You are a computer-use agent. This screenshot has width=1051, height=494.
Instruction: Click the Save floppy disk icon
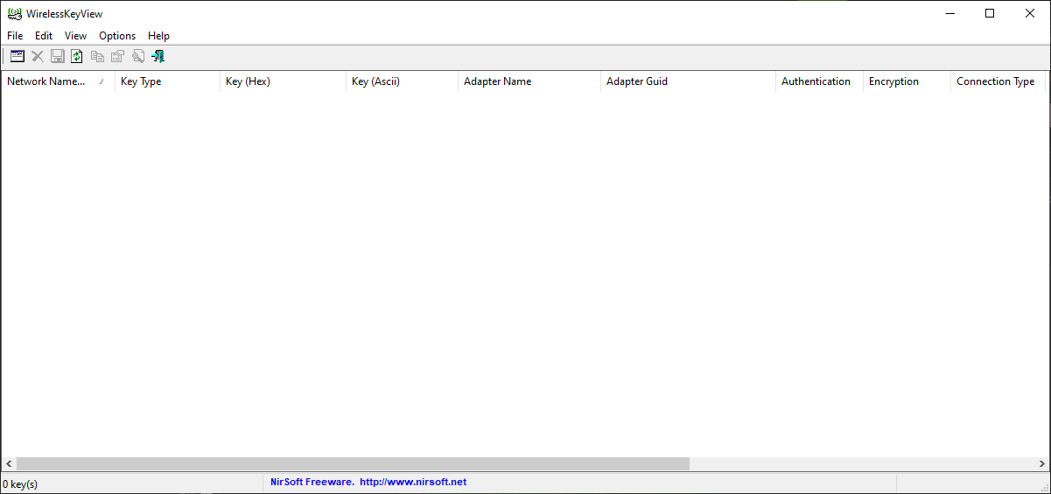pyautogui.click(x=58, y=56)
